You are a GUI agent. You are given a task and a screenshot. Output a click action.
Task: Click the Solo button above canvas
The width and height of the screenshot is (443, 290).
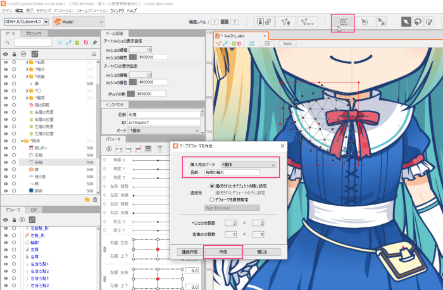tap(287, 43)
